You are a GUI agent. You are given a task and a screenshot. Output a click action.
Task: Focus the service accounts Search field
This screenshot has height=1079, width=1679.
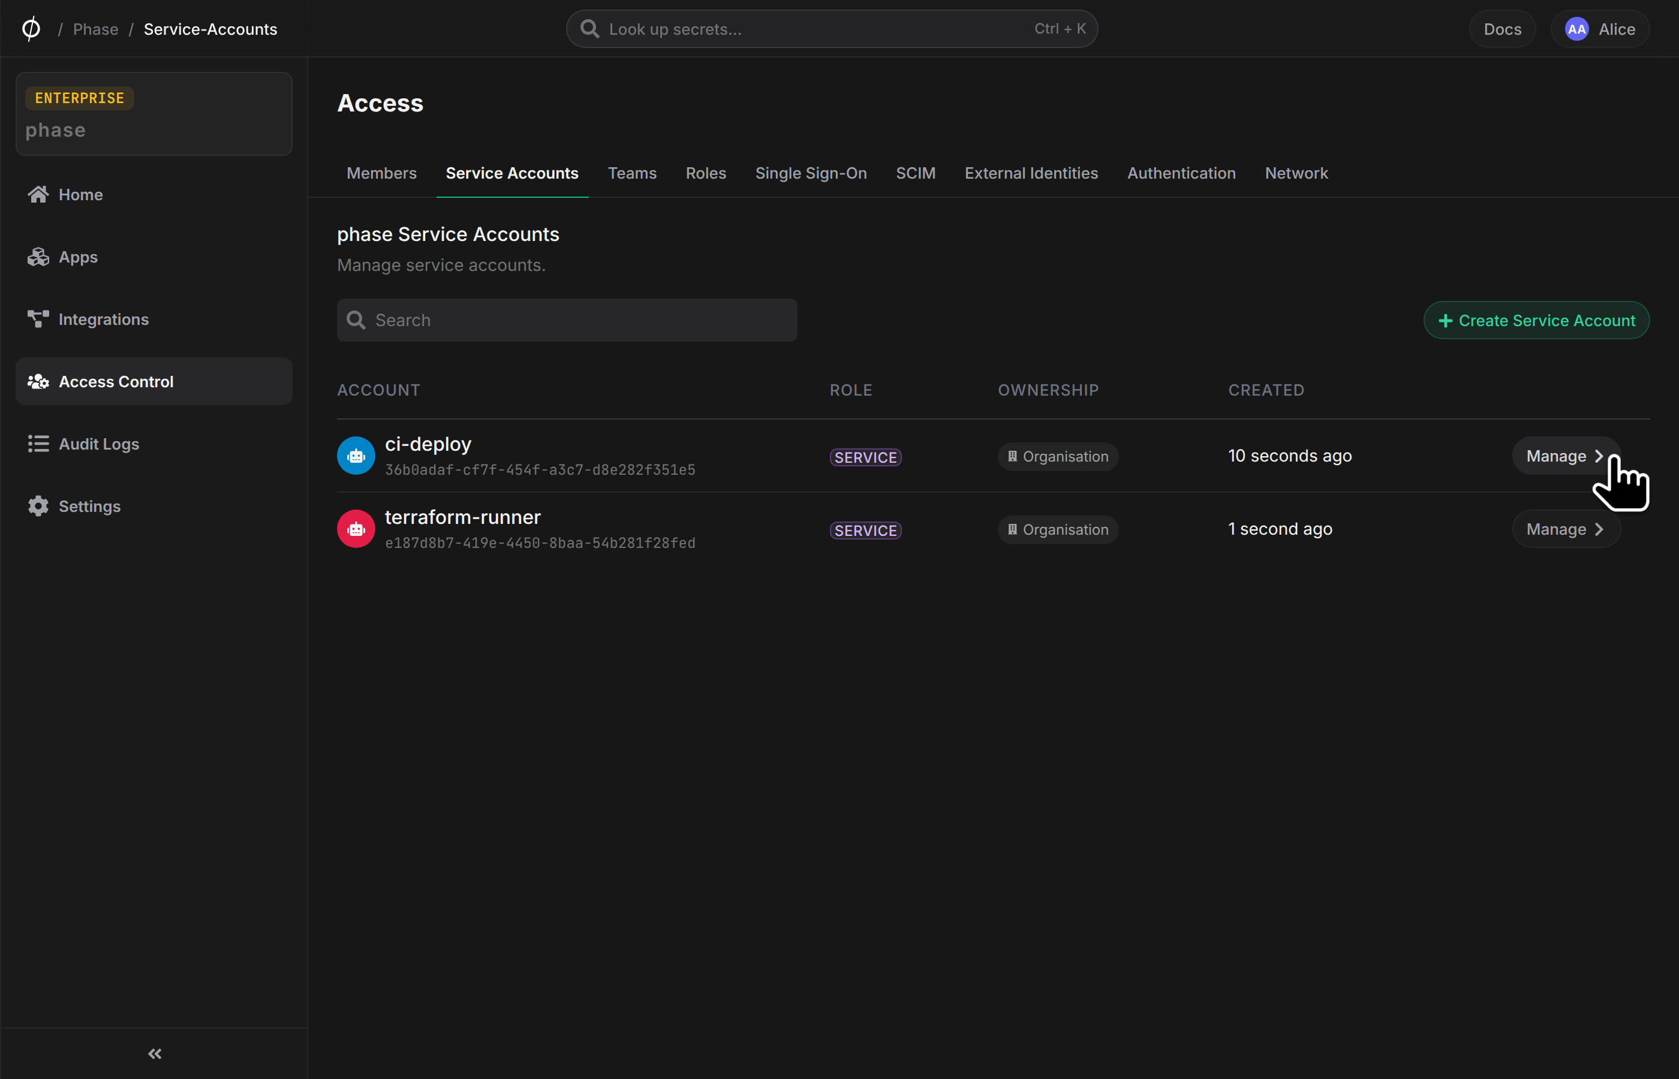[x=566, y=320]
